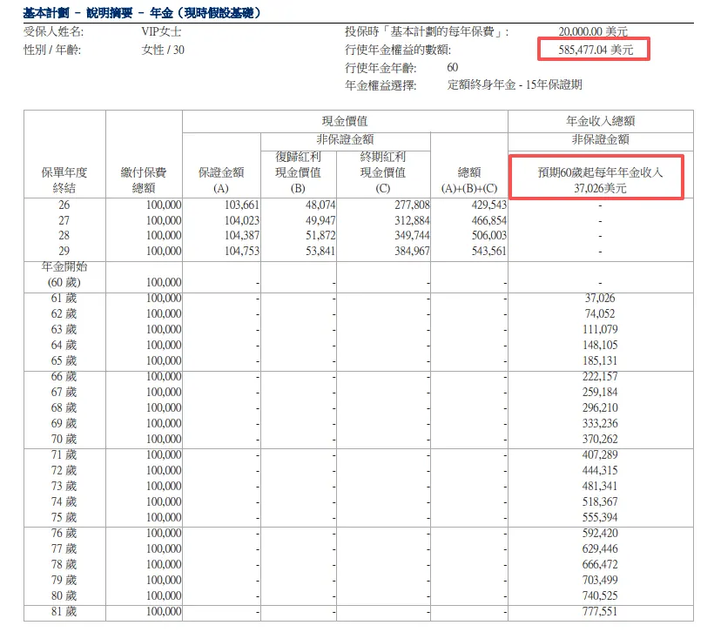Click the 復歸紅利現金價值 (B) header
This screenshot has width=714, height=632.
pos(298,172)
